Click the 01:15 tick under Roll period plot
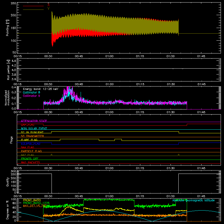 point(140,84)
